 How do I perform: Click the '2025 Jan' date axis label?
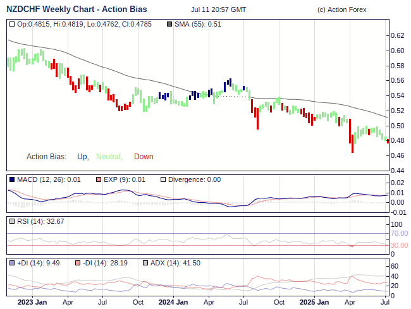(314, 302)
